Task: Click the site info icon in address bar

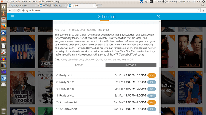Action: (23, 10)
